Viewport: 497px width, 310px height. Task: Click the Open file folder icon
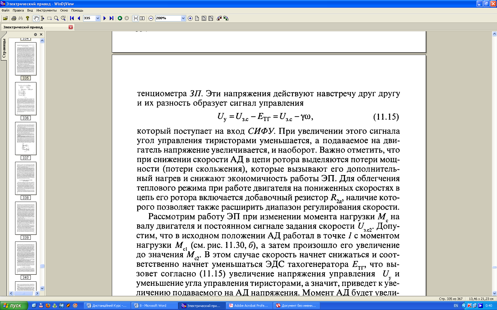5,18
